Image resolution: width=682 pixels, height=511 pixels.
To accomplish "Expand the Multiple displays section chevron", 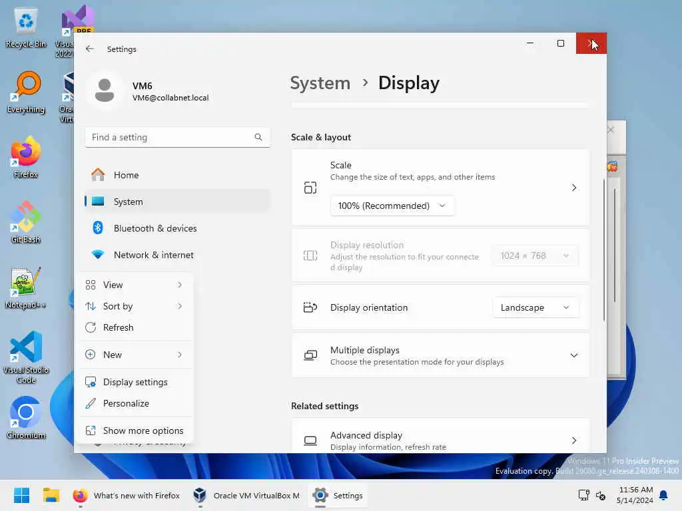I will click(x=574, y=355).
